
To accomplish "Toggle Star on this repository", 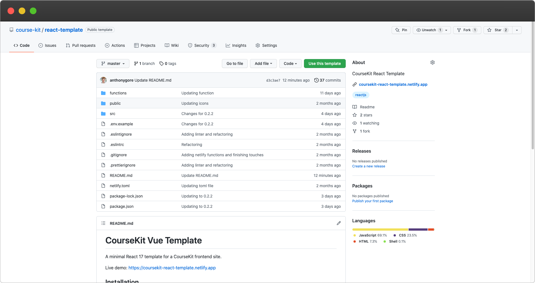I will click(498, 30).
